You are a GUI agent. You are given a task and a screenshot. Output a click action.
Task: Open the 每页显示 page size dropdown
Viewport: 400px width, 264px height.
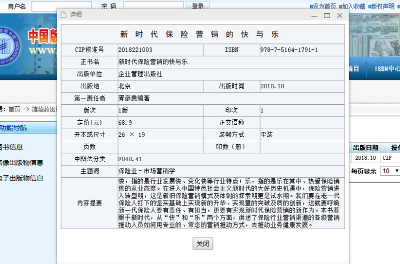tap(390, 171)
